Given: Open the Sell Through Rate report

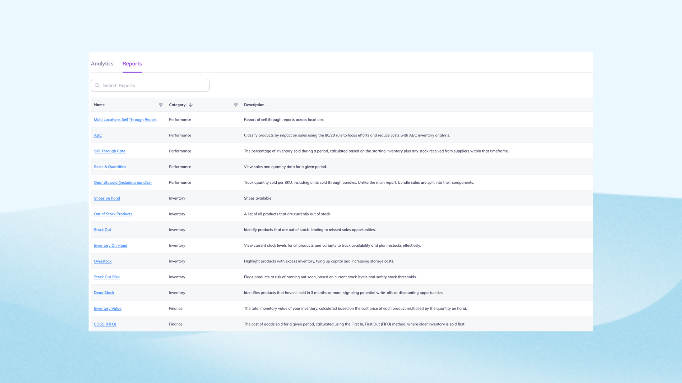Looking at the screenshot, I should click(x=109, y=151).
